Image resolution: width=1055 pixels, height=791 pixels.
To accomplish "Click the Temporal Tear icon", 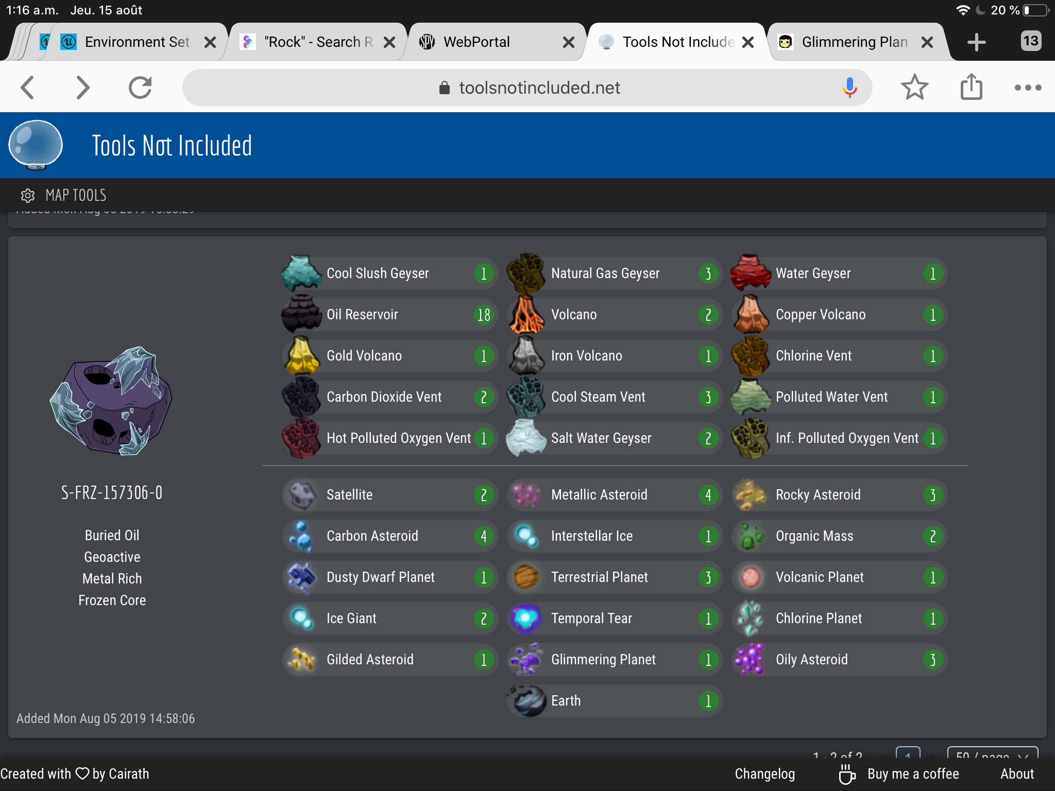I will pos(526,618).
